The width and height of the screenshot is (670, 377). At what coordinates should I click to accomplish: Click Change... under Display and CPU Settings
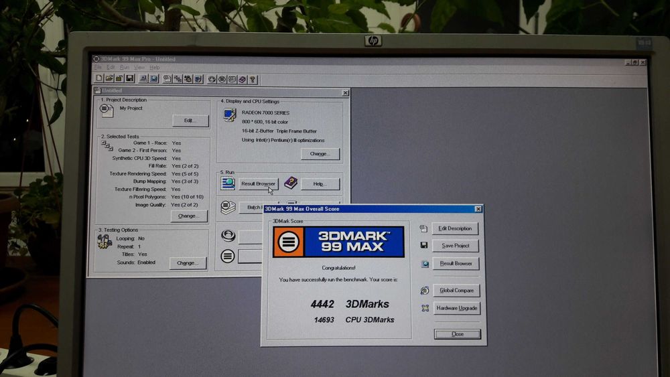tap(320, 154)
